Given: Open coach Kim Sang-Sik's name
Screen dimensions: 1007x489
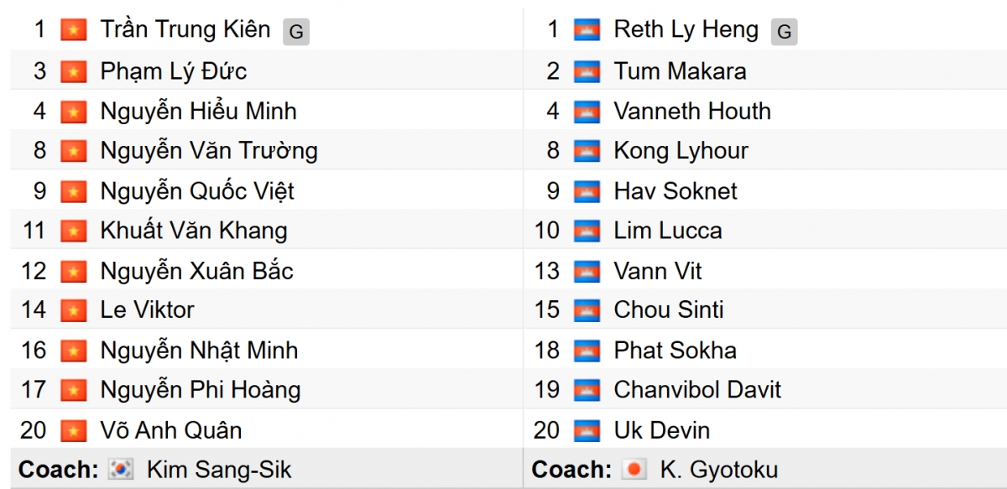Looking at the screenshot, I should [219, 470].
